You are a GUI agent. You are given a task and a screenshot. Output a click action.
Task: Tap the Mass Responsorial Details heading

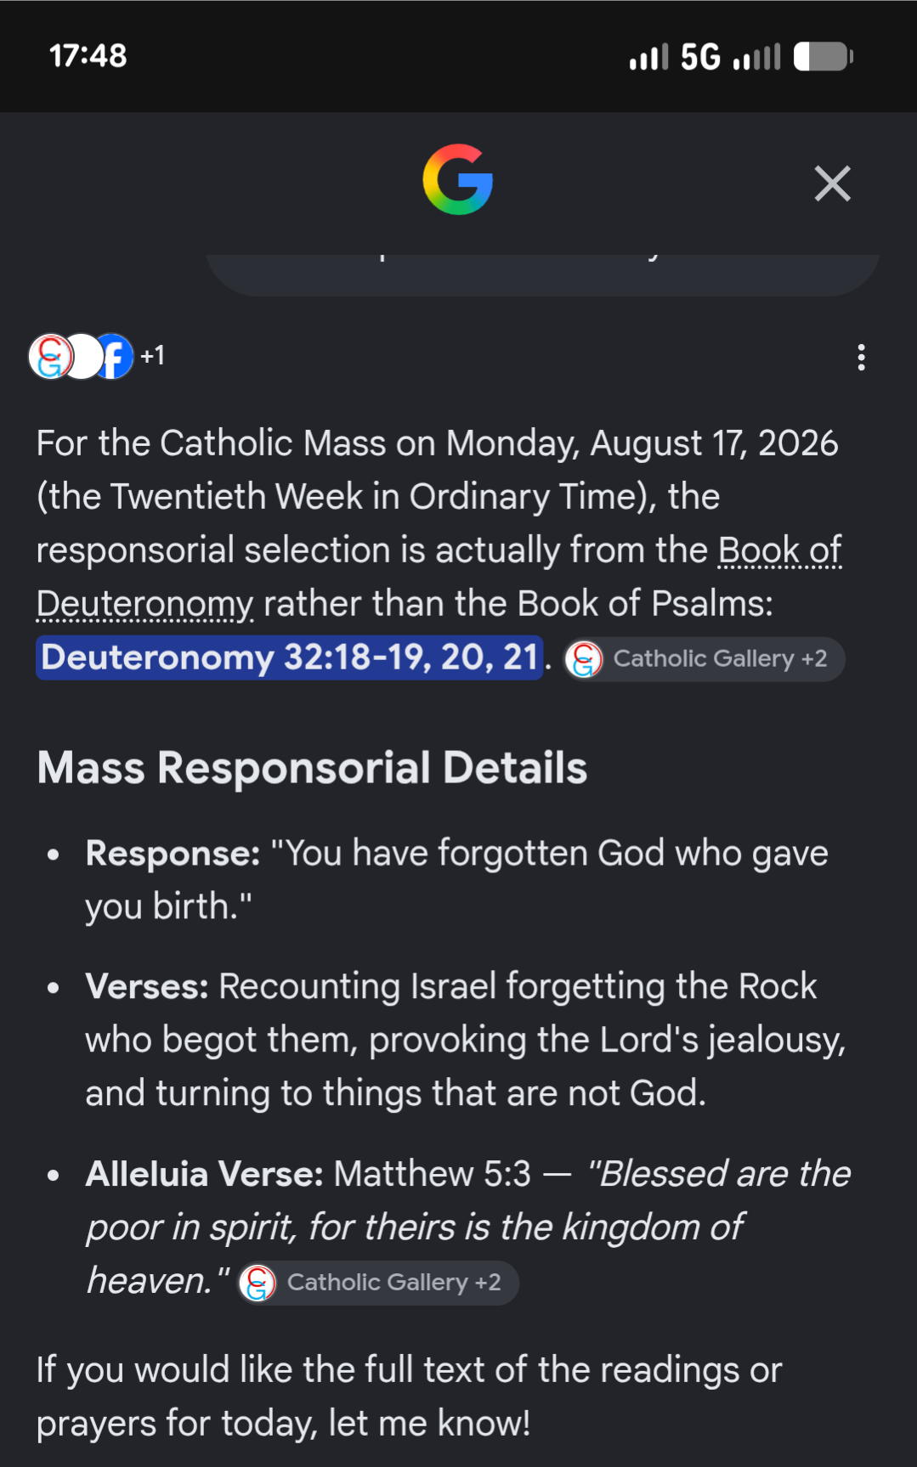312,768
